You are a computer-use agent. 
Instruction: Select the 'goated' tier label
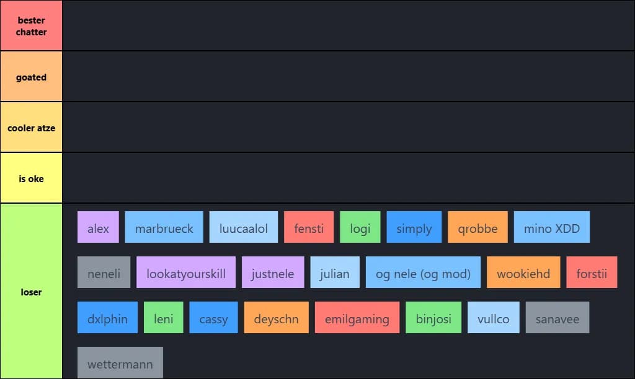click(x=31, y=77)
